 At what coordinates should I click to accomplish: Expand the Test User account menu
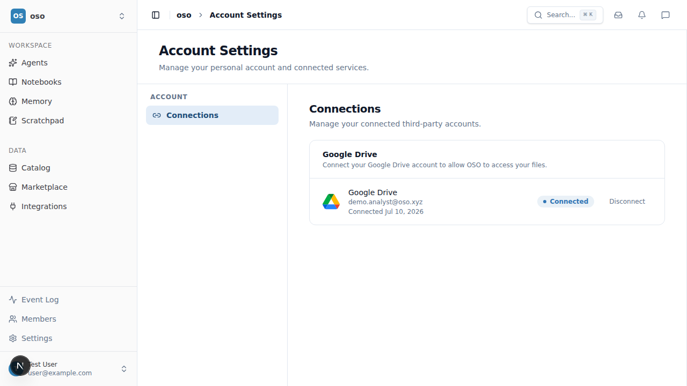[x=124, y=369]
